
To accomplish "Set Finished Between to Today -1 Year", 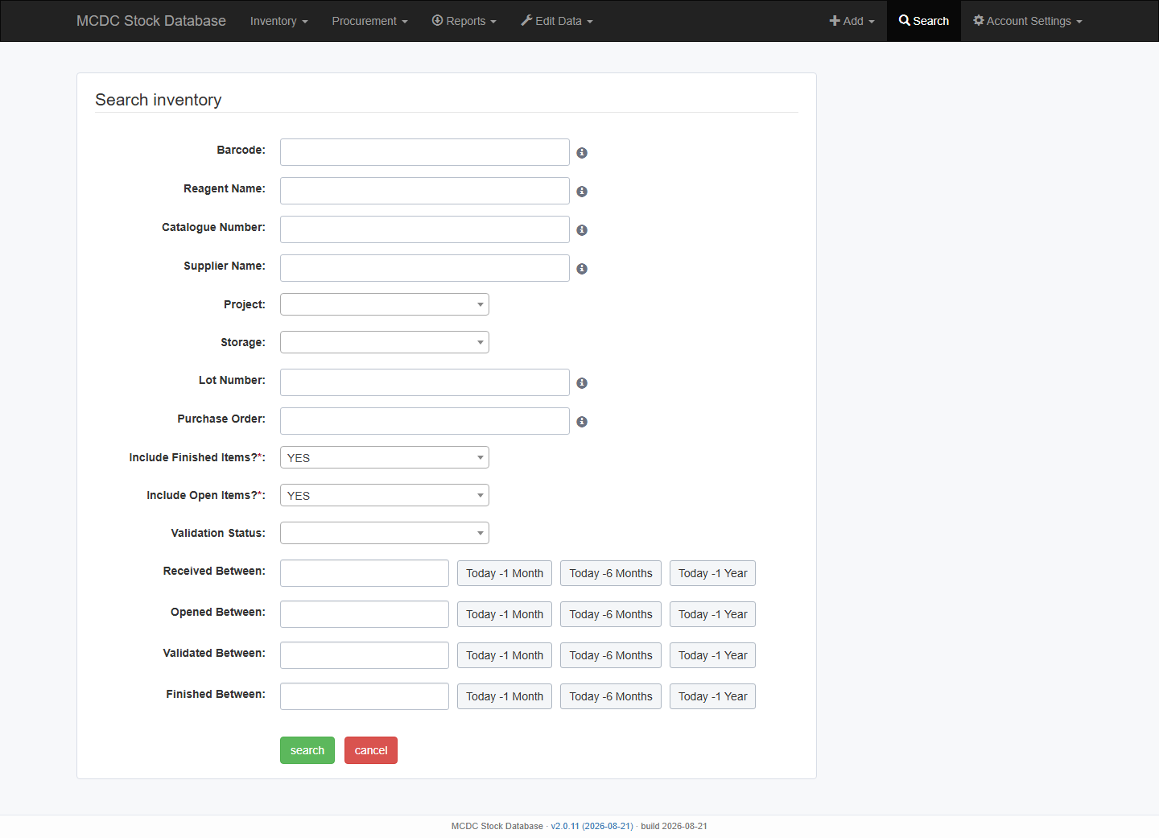I will pos(712,696).
